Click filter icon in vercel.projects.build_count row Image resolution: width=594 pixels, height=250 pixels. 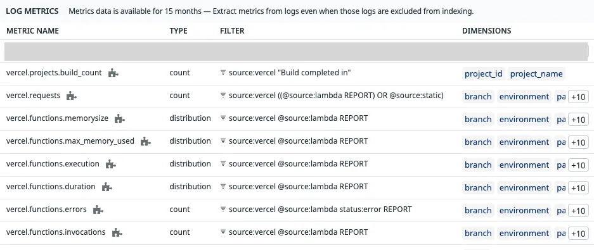pos(223,73)
